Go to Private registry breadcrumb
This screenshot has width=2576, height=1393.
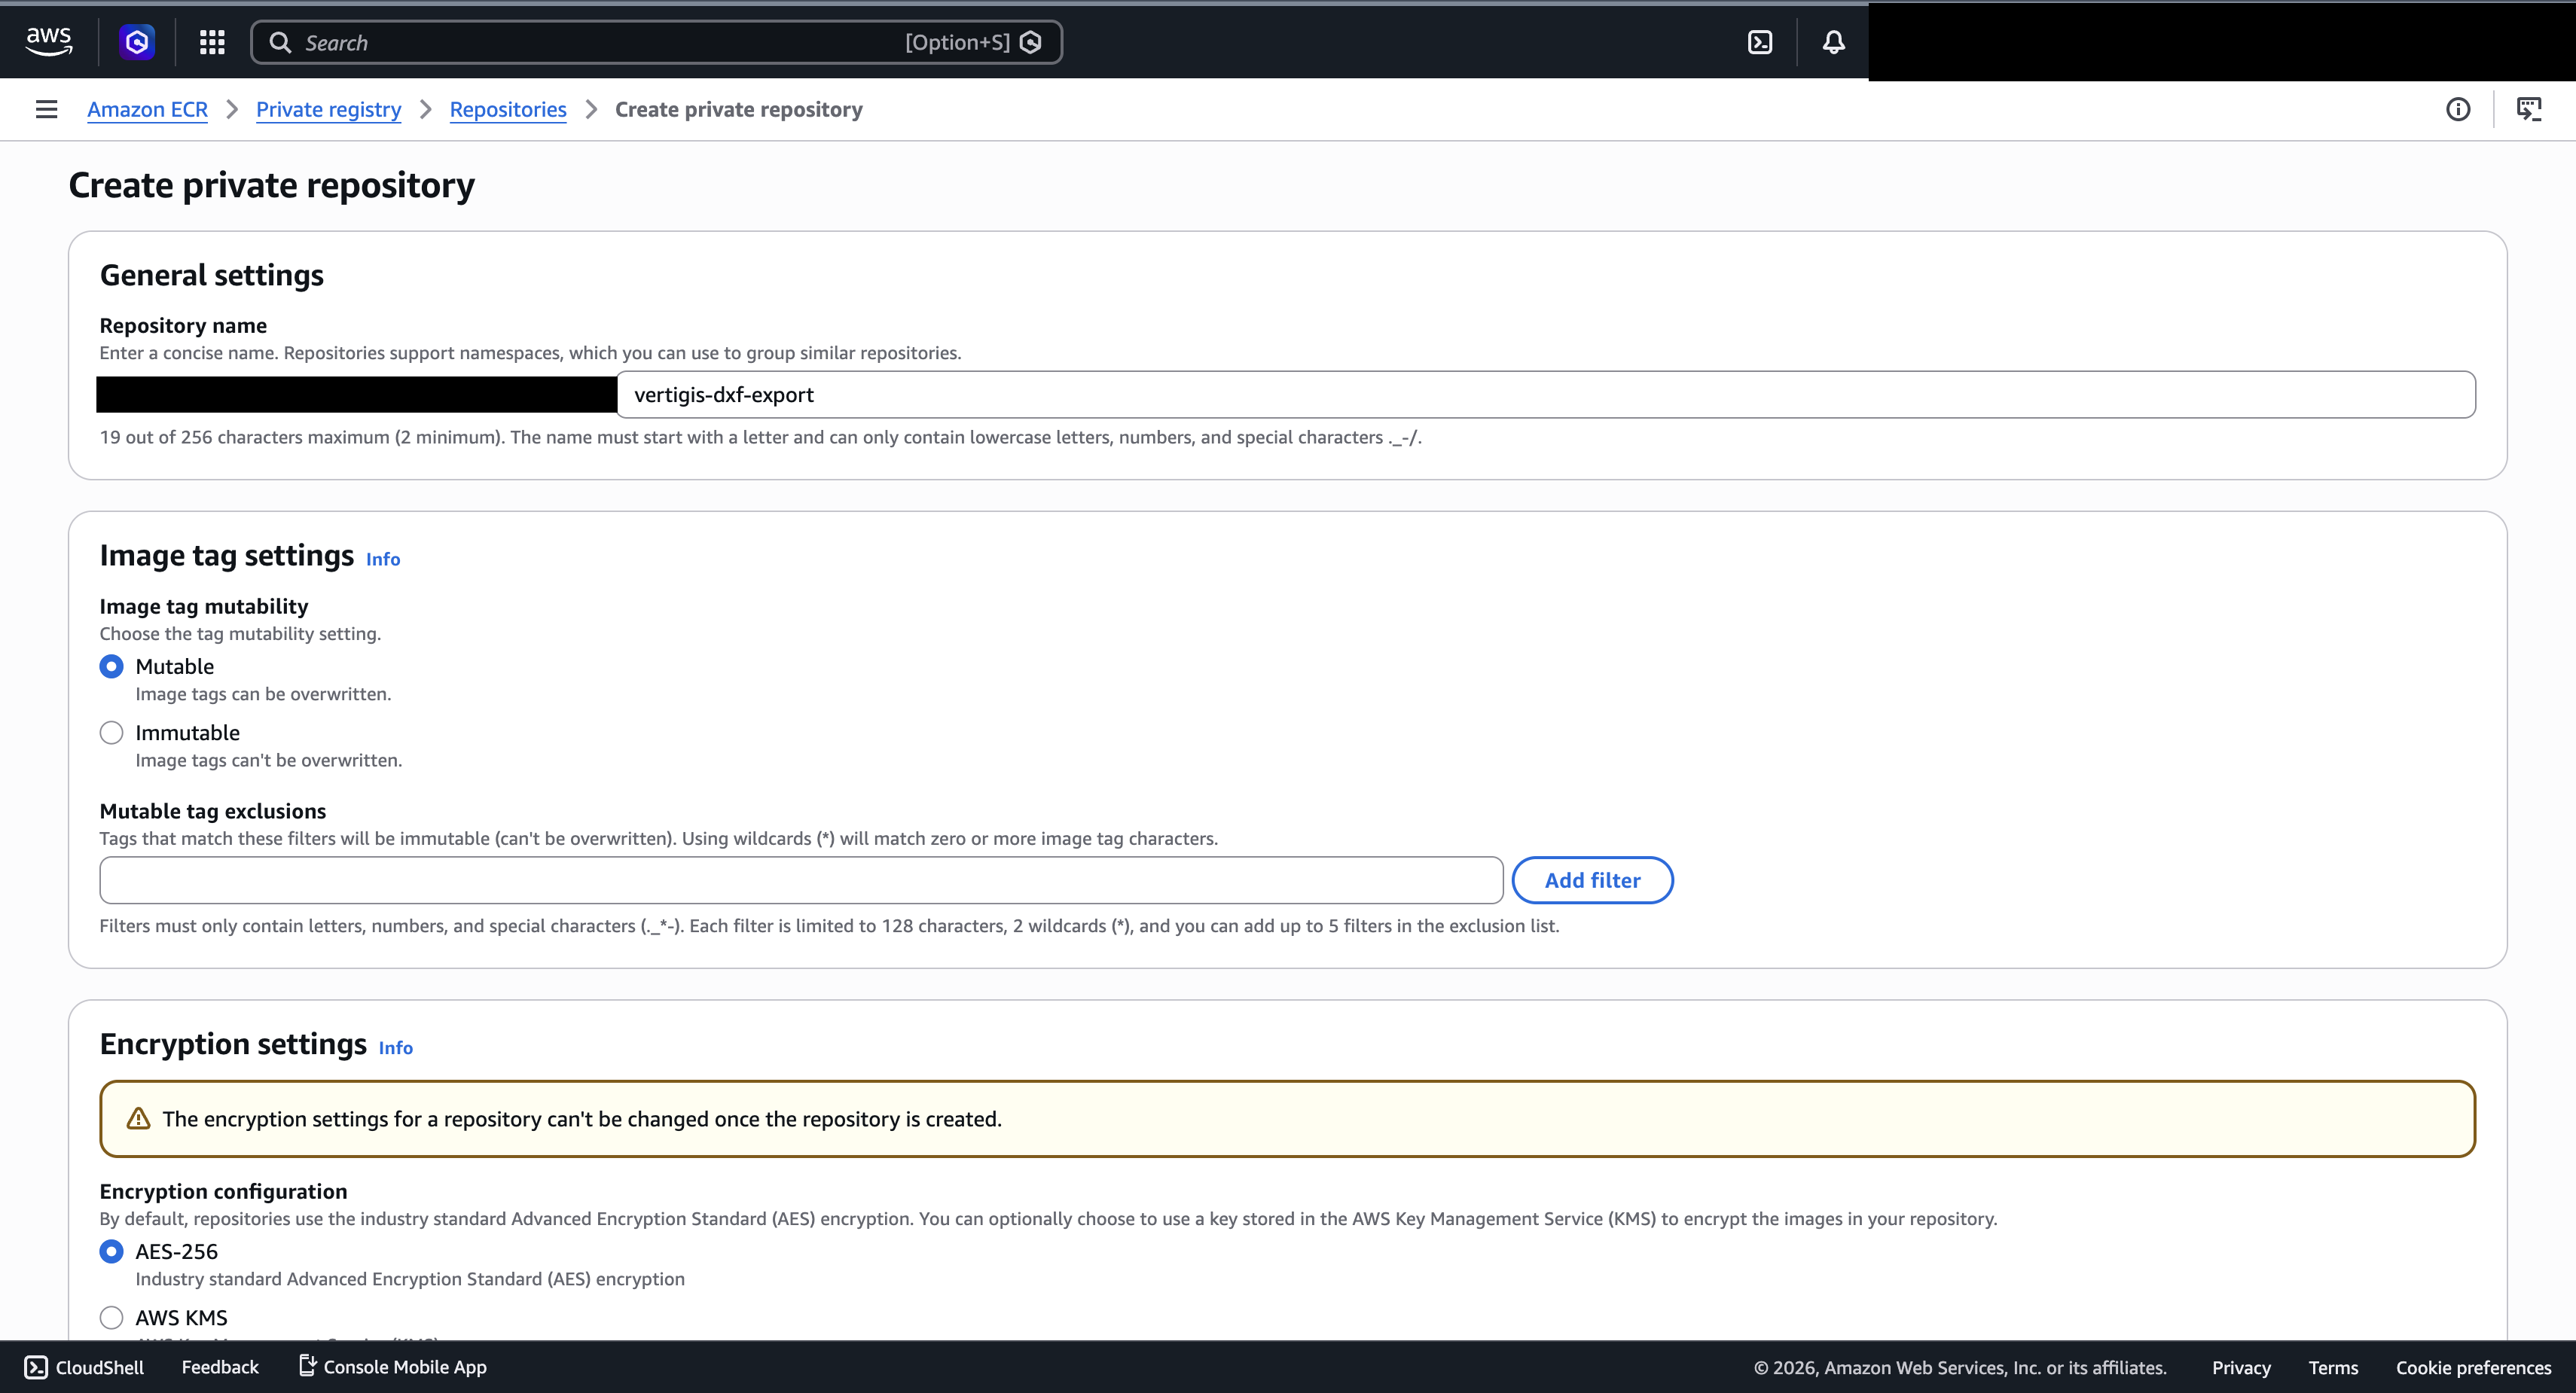[328, 109]
